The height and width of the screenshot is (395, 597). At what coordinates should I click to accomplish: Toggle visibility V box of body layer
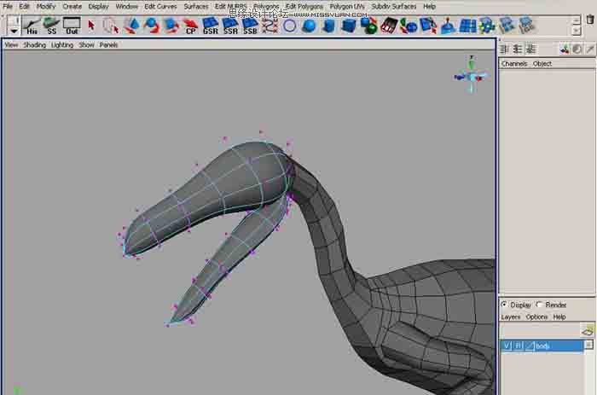pos(507,346)
